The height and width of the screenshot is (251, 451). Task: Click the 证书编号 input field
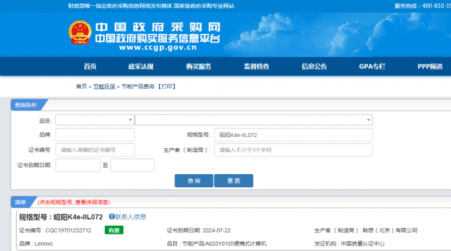pos(95,150)
